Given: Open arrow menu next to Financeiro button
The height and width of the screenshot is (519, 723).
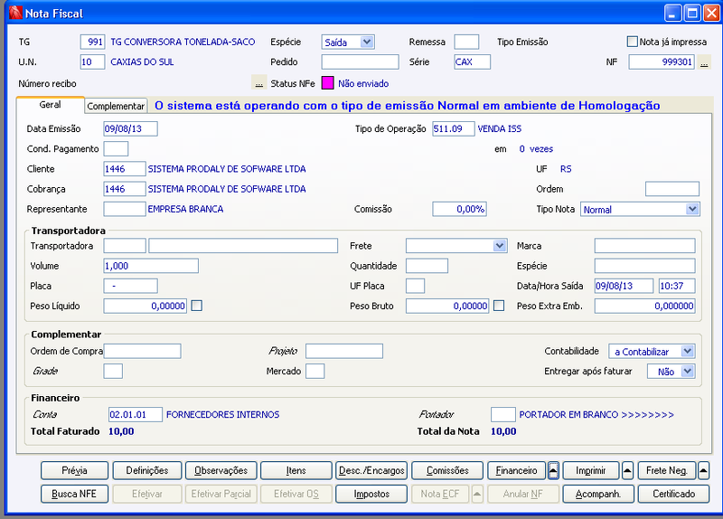Looking at the screenshot, I should pos(553,470).
